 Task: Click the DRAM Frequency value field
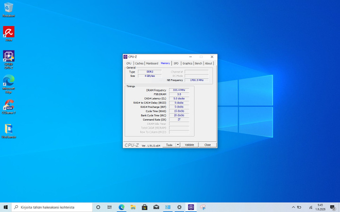click(x=179, y=90)
